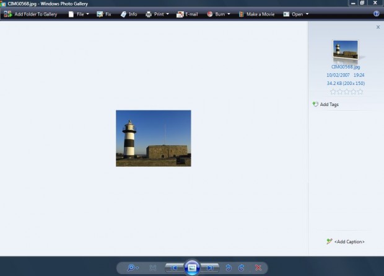Rate the photo five stars
This screenshot has width=384, height=276.
click(x=360, y=92)
